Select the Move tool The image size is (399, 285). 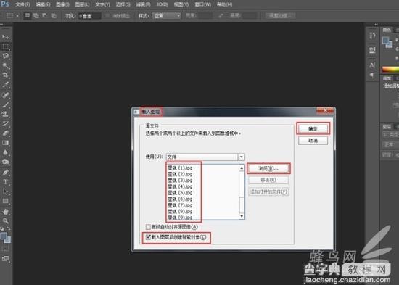(5, 37)
